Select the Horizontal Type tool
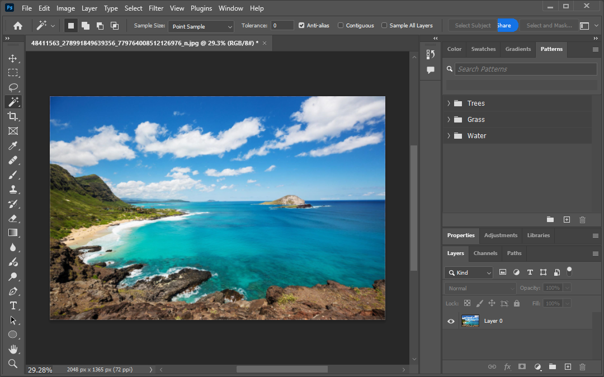 [13, 305]
